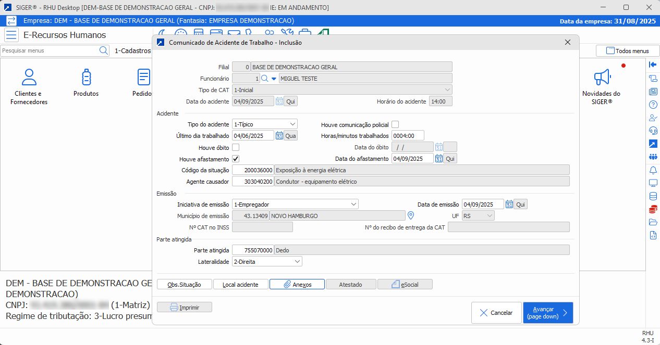Enable Houve comunicação policial checkbox
Screen dimensions: 660x345
pyautogui.click(x=395, y=124)
